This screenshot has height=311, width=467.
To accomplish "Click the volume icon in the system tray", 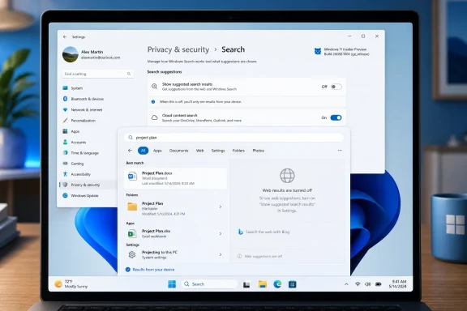I will click(x=368, y=284).
